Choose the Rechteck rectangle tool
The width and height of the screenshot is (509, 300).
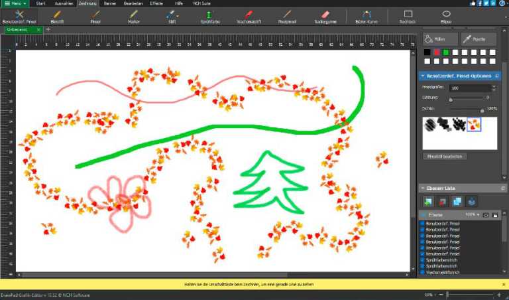coord(408,16)
